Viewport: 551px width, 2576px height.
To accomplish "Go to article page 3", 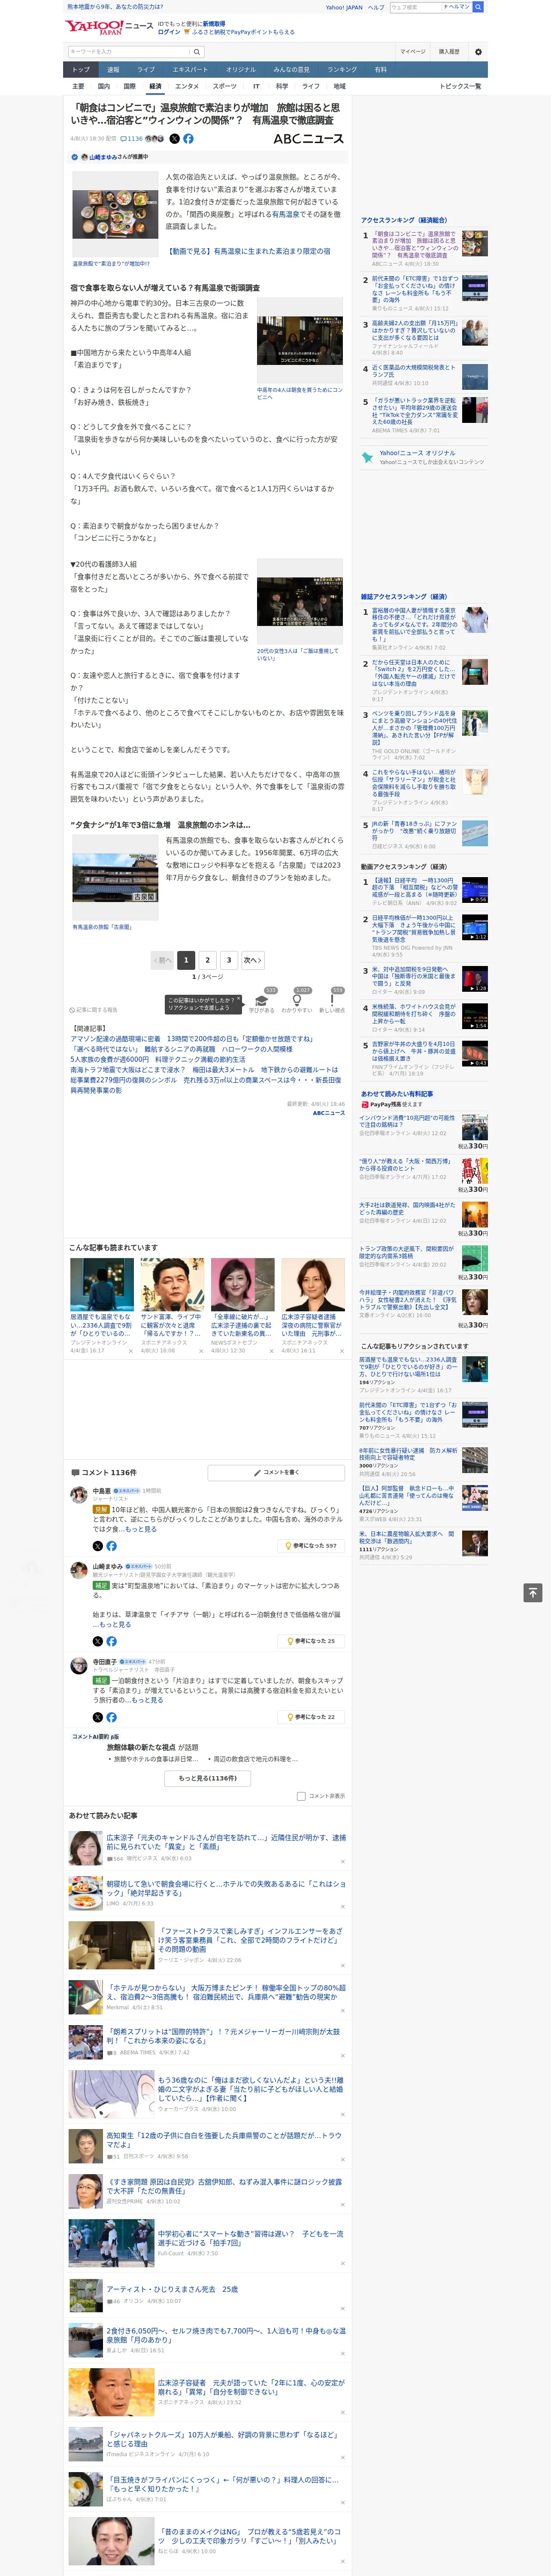I will pos(229,960).
